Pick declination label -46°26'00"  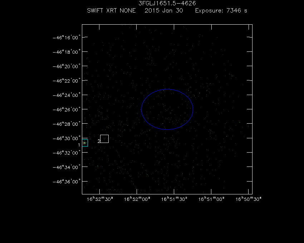67,110
